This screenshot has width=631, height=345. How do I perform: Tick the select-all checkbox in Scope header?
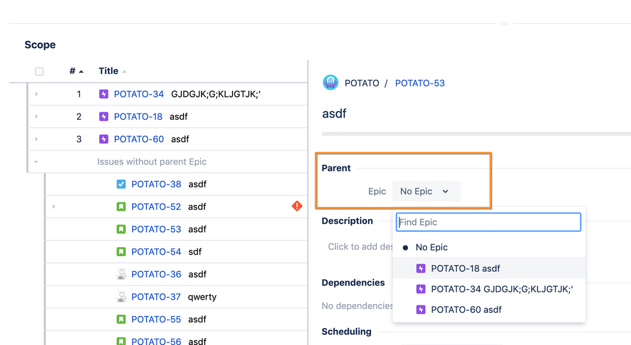(39, 71)
